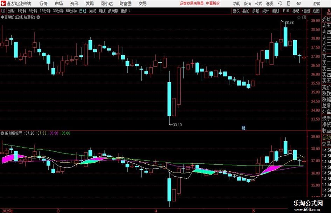This screenshot has height=213, width=331.
Task: Open the 选项 menu
Action: [269, 3]
